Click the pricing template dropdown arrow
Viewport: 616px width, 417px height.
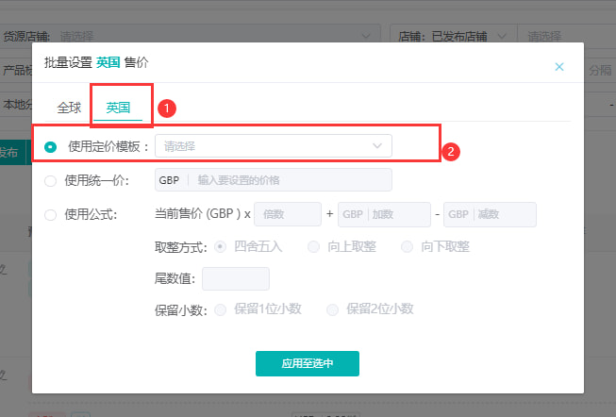pyautogui.click(x=377, y=146)
